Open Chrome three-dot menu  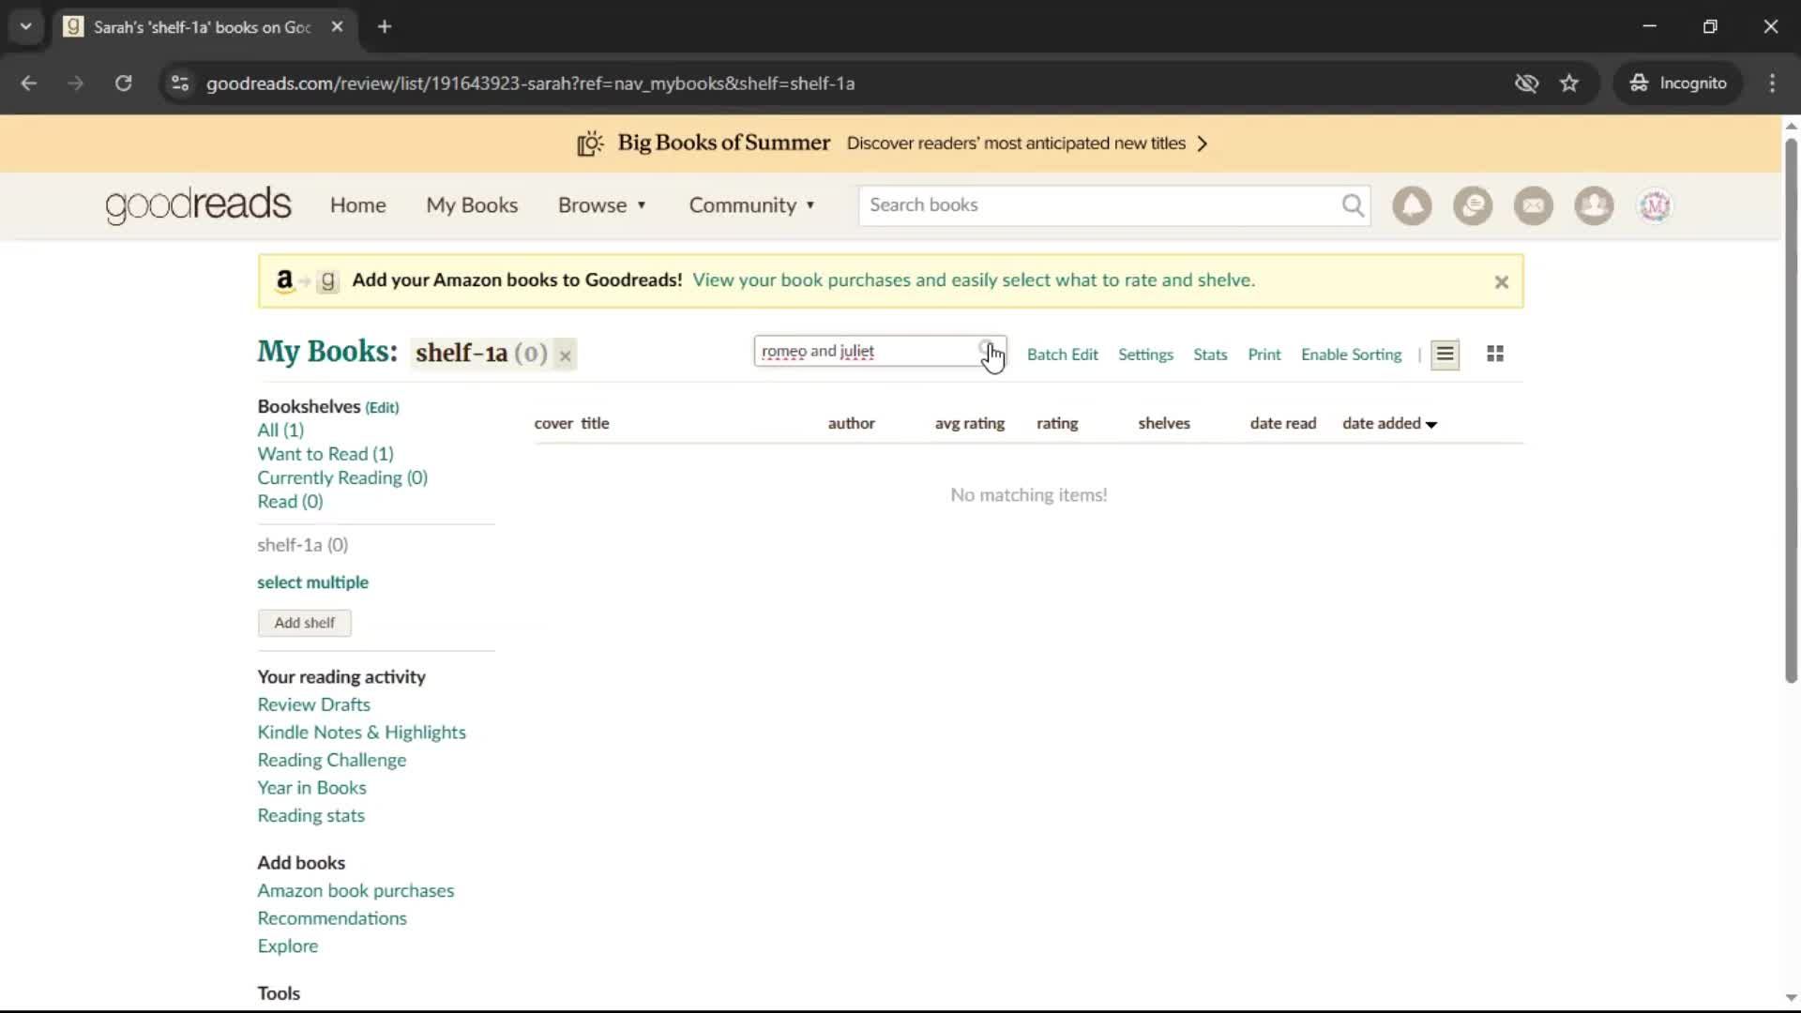(1772, 83)
